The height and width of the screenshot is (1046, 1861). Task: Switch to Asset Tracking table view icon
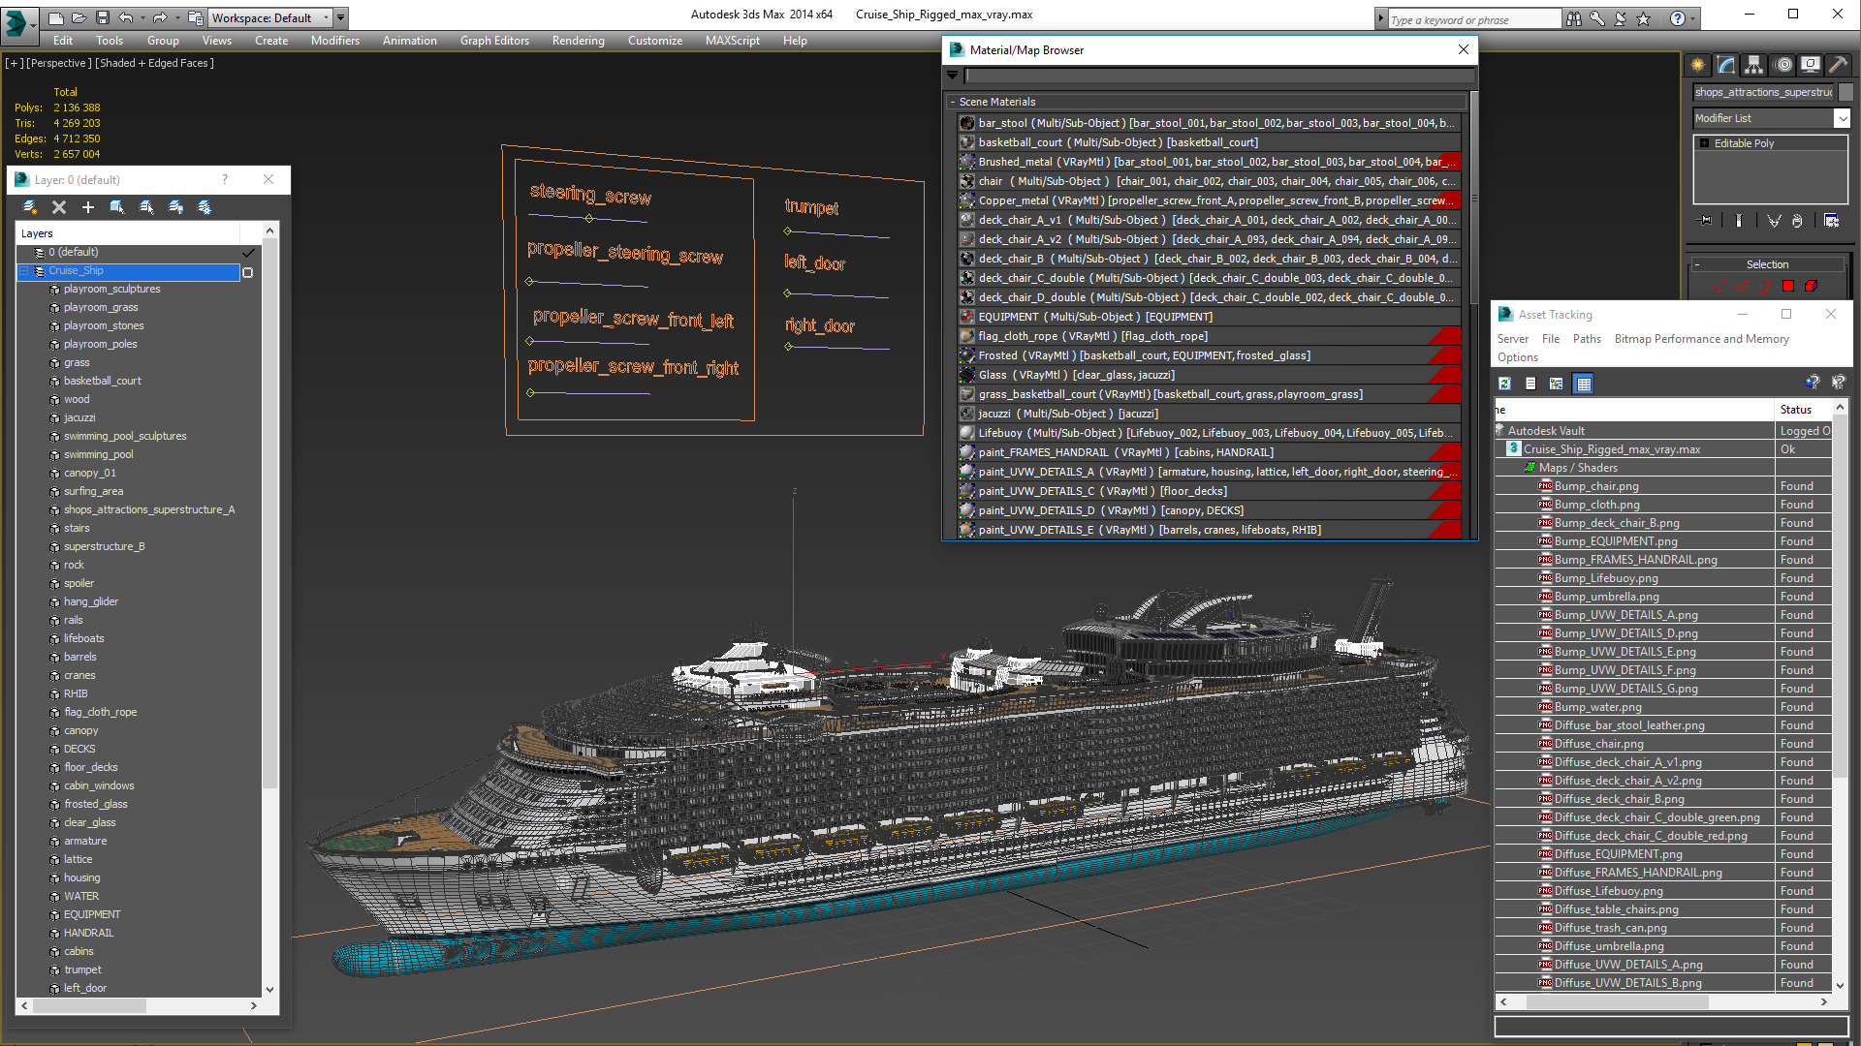[1583, 384]
